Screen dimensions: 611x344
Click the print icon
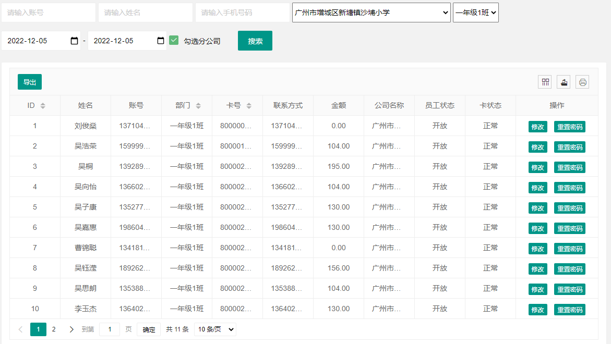[x=582, y=82]
